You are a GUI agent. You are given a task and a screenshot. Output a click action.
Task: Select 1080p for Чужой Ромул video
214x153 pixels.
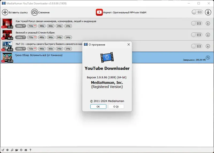pos(21,26)
